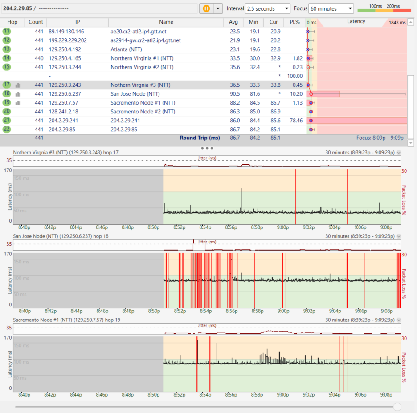Screen dimensions: 417x413
Task: Open San Jose Node graph options chevron
Action: coord(399,236)
